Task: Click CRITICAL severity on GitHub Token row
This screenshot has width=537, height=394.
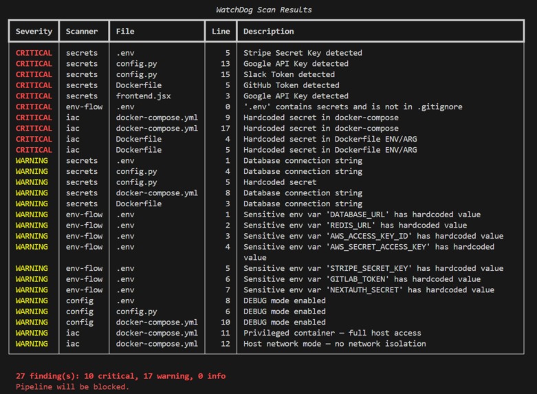Action: click(x=34, y=85)
